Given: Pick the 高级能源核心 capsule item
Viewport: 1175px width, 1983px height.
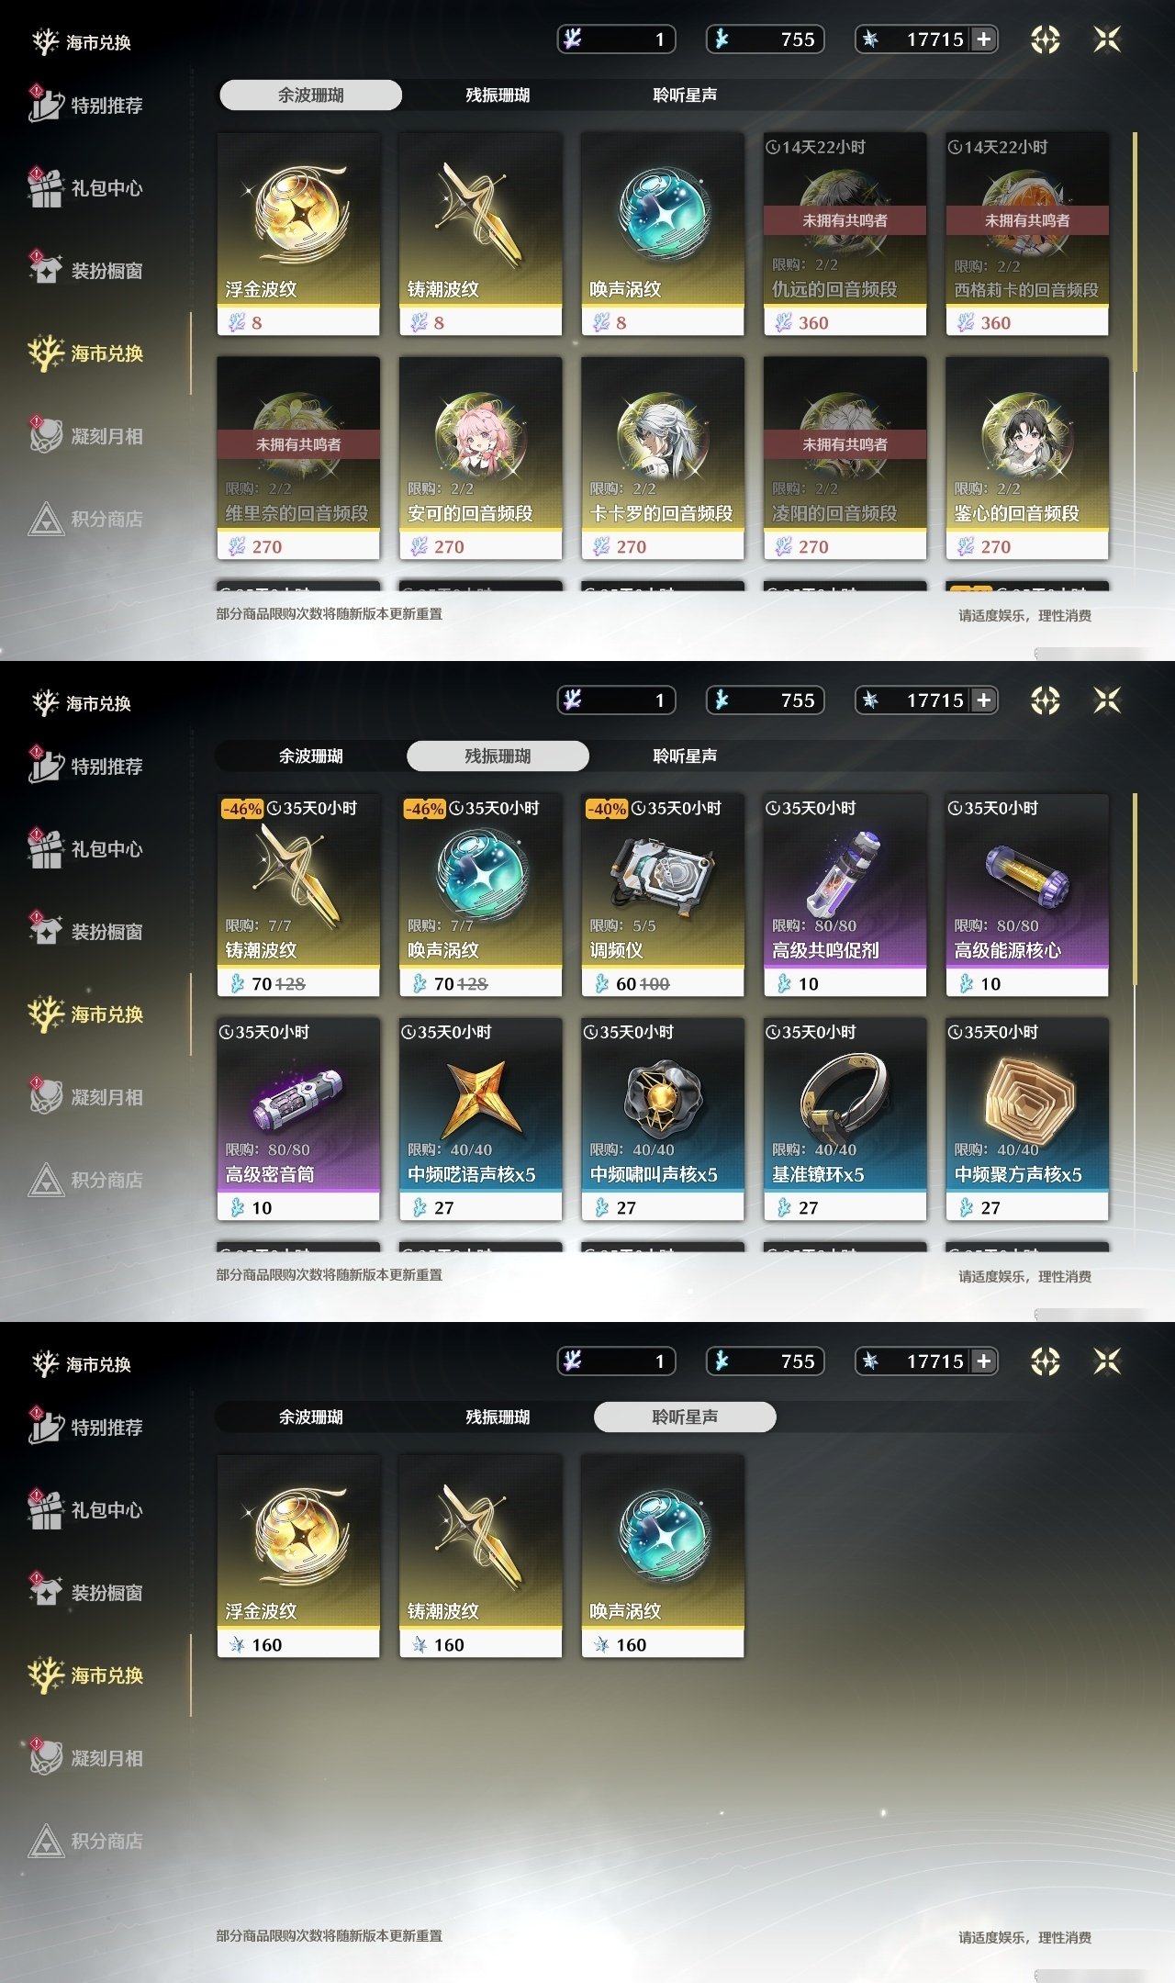Looking at the screenshot, I should click(1027, 895).
